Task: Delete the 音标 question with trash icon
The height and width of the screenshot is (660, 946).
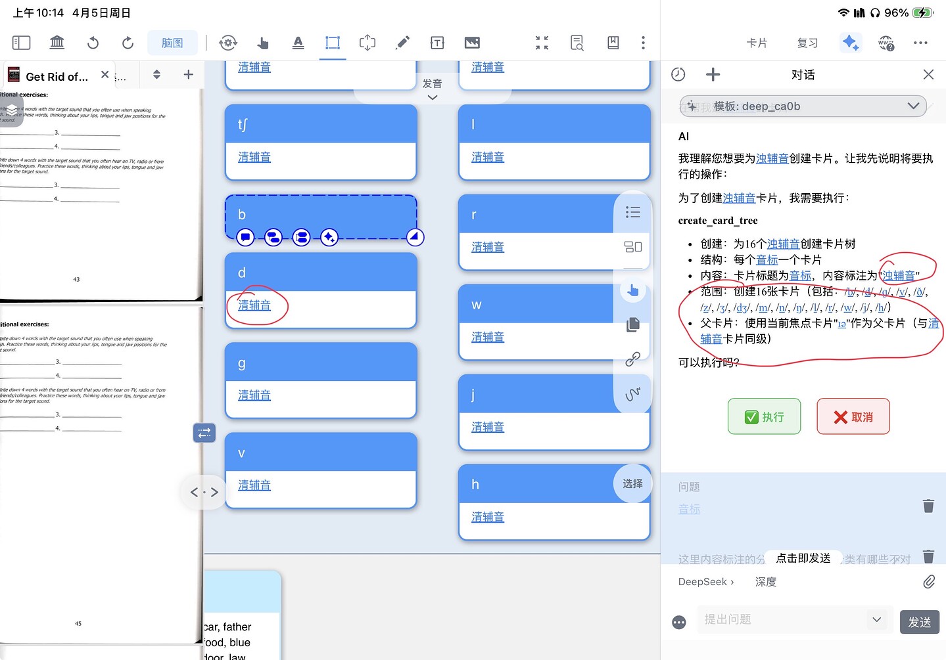Action: [x=928, y=506]
